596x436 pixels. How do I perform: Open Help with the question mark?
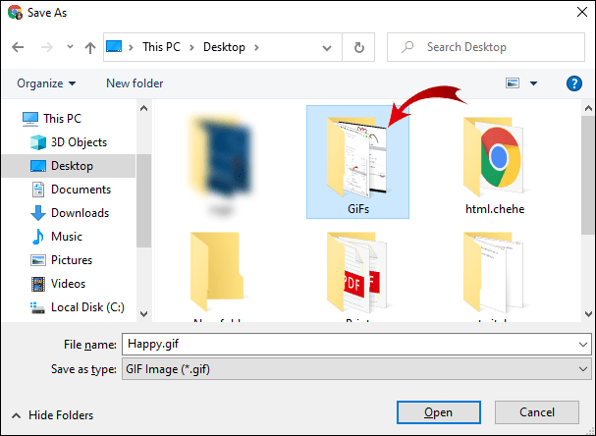click(x=574, y=83)
